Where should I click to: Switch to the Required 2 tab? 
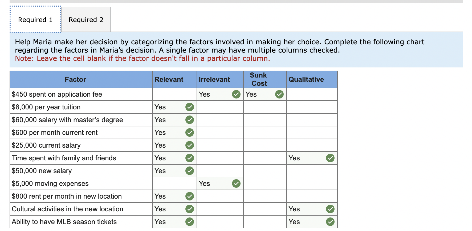pyautogui.click(x=86, y=20)
